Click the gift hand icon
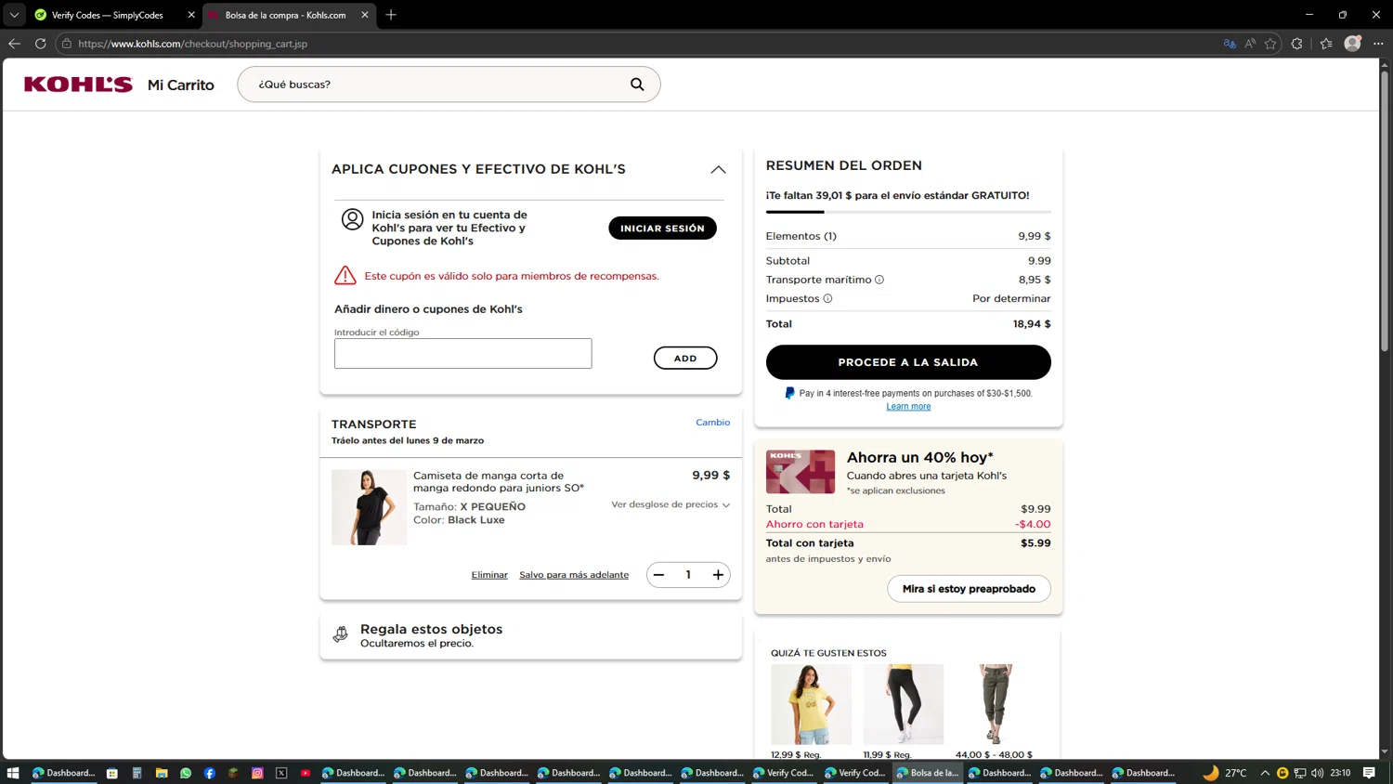This screenshot has width=1393, height=784. 341,634
